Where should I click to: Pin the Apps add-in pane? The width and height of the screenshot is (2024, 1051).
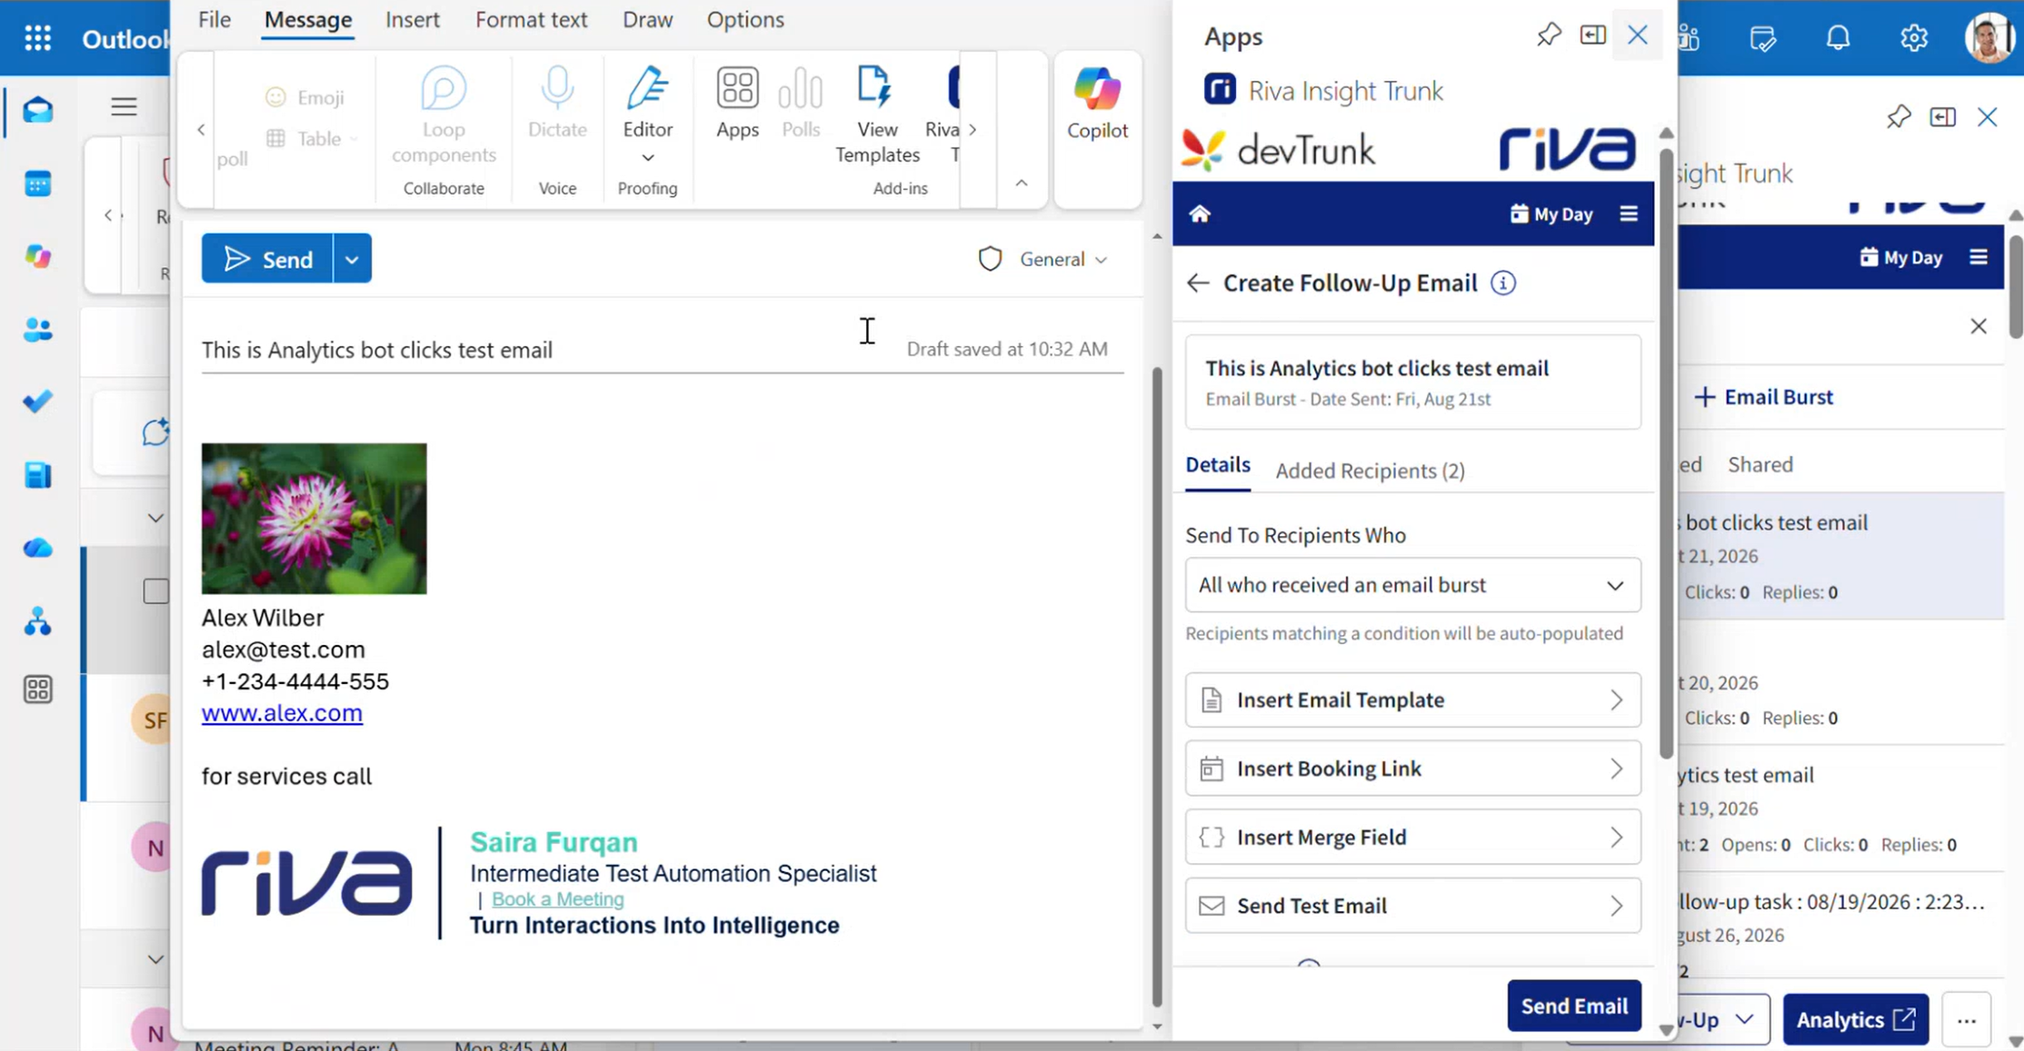(1549, 35)
